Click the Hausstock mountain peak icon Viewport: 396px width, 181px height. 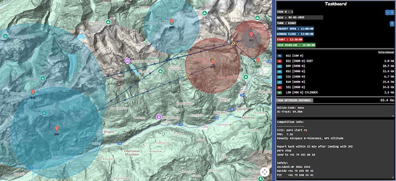pyautogui.click(x=108, y=22)
